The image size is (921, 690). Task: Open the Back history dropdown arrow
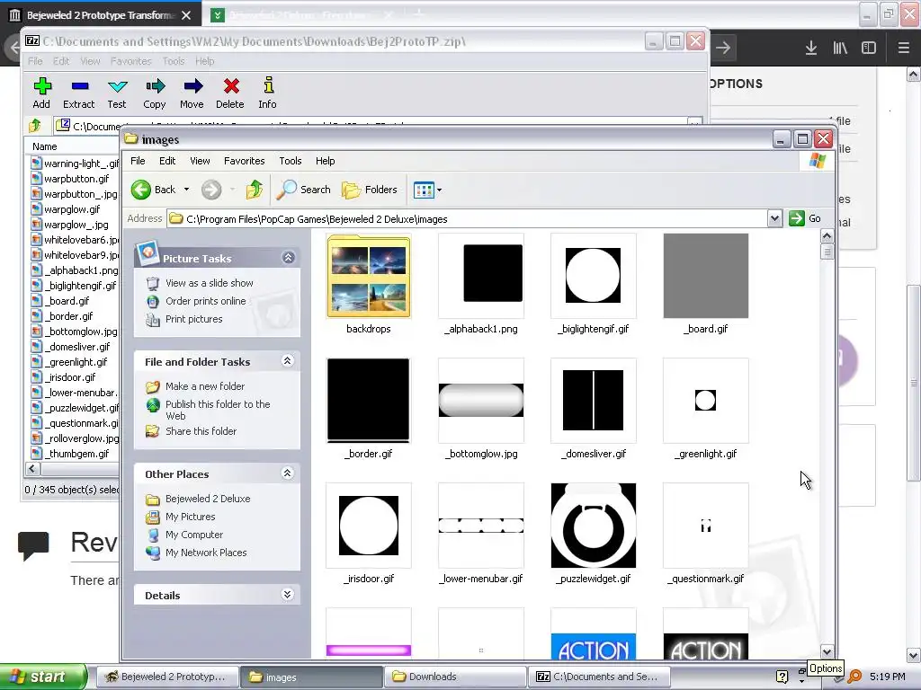coord(186,190)
